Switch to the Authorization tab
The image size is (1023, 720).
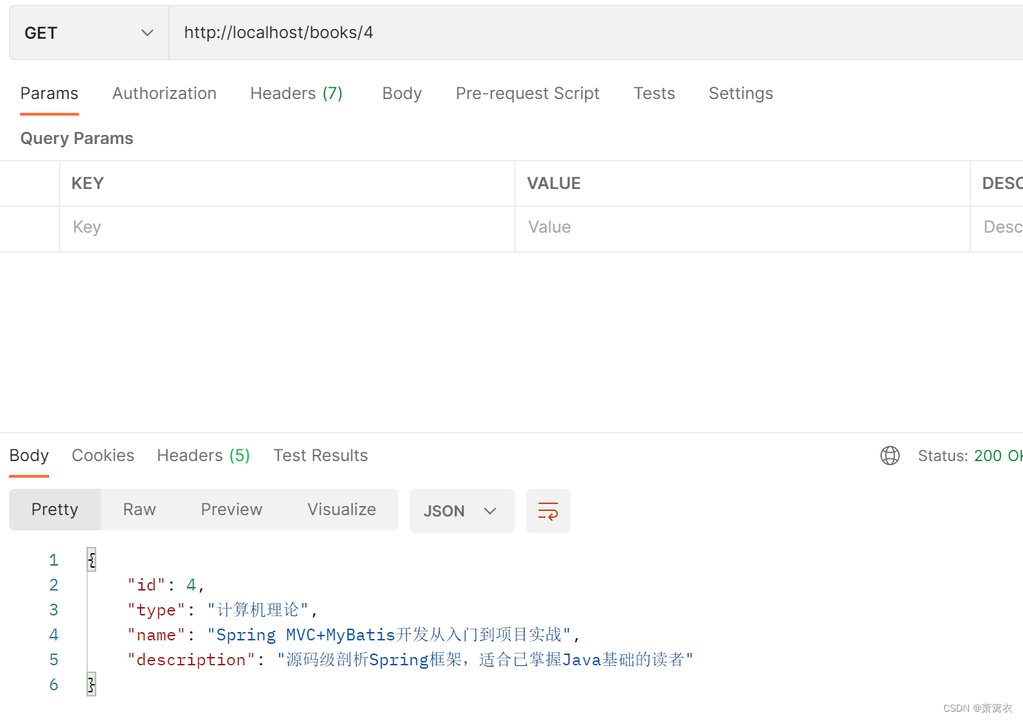click(164, 93)
